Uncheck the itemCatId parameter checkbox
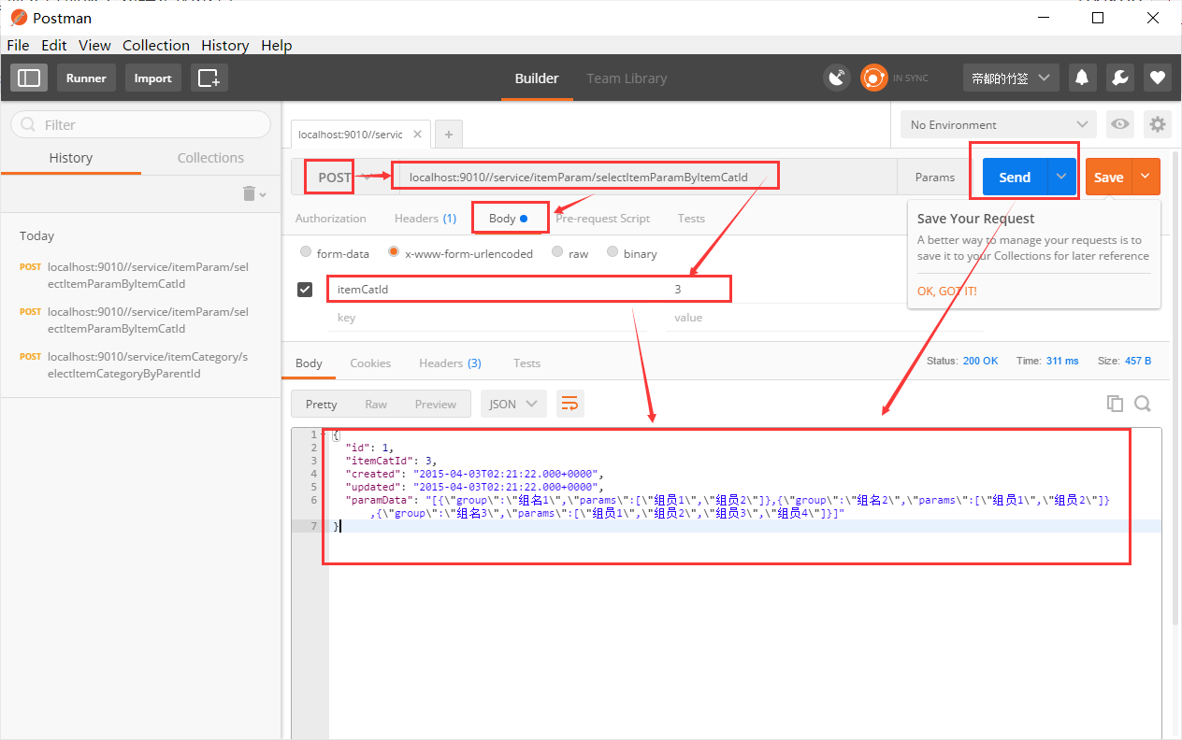Screen dimensions: 1182x740 point(305,290)
